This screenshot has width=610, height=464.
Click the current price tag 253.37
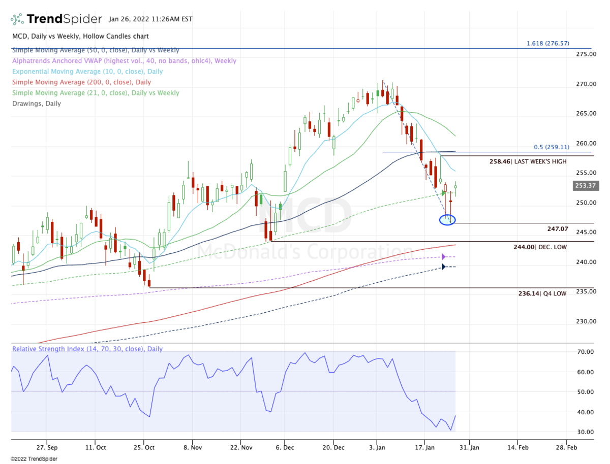point(586,186)
